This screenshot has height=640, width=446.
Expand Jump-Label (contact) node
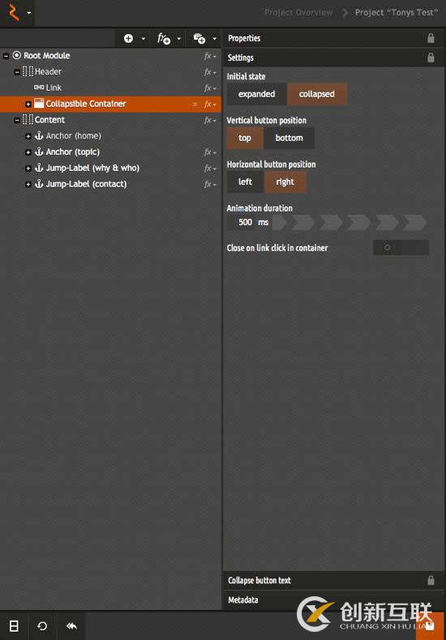[x=28, y=185]
